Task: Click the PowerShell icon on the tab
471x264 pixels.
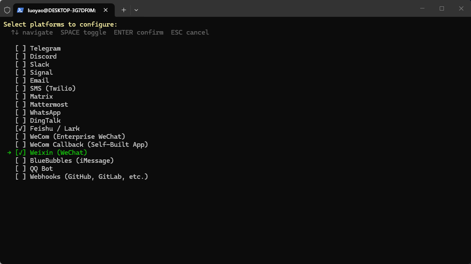Action: 20,10
